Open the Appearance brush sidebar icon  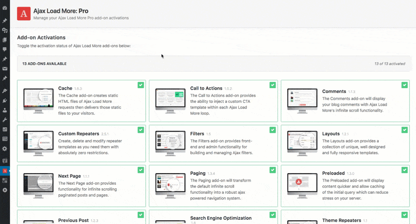(x=5, y=91)
